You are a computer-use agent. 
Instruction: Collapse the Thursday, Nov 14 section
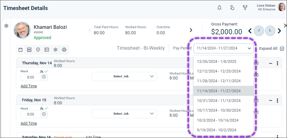[271, 63]
